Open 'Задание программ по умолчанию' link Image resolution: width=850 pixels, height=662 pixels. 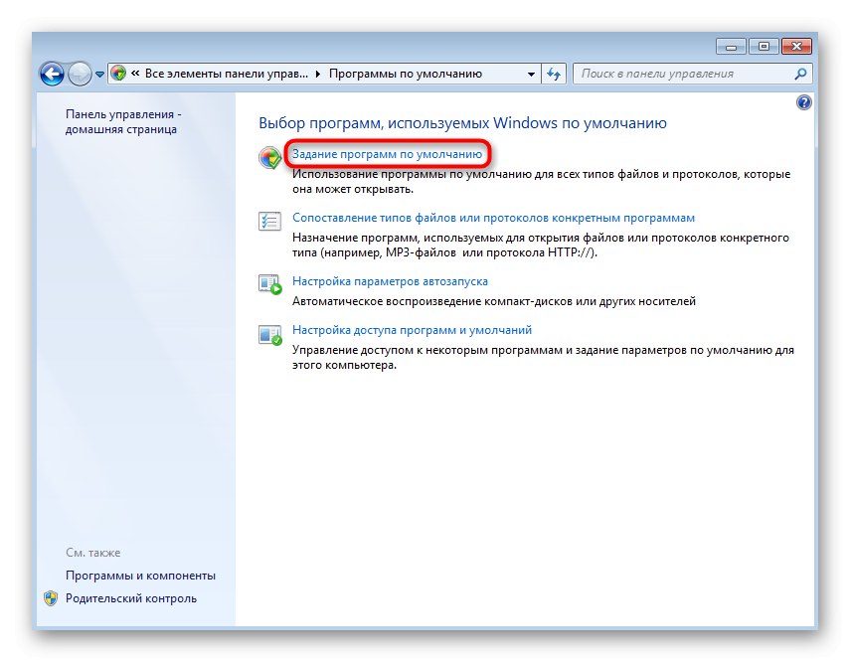click(x=387, y=154)
